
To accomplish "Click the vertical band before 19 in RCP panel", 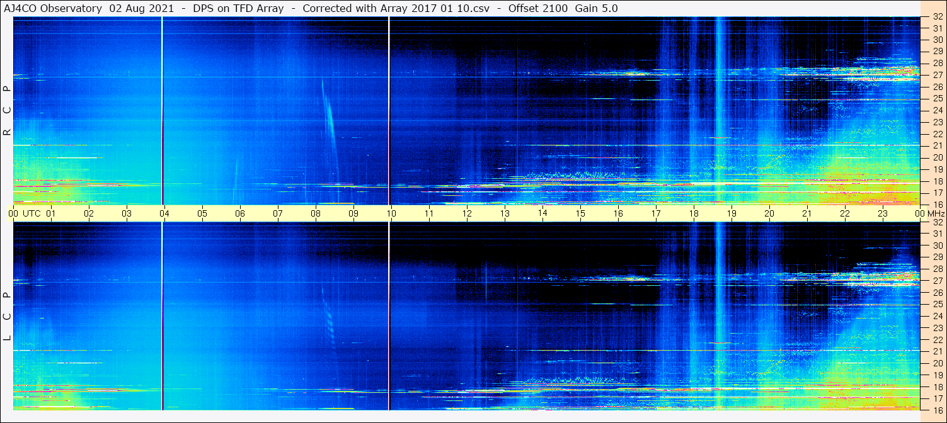I will (720, 110).
